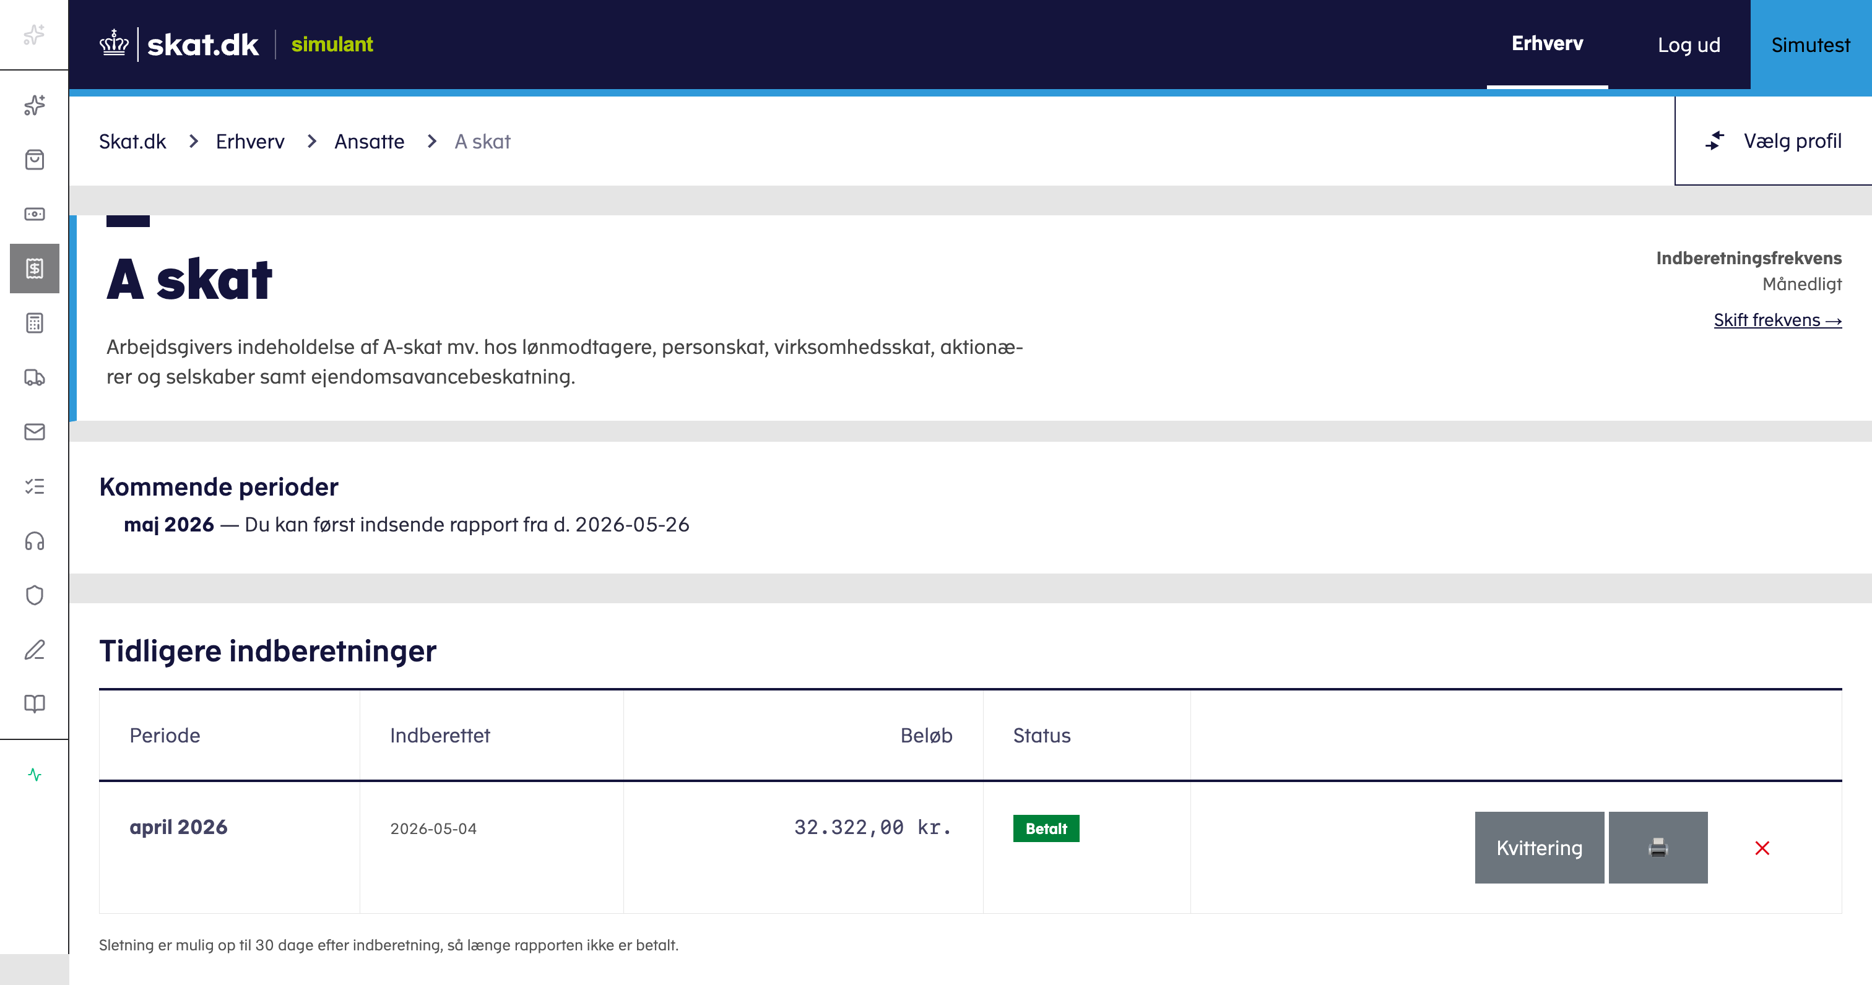1872x985 pixels.
Task: Click the Kommende perioder heading
Action: click(x=219, y=487)
